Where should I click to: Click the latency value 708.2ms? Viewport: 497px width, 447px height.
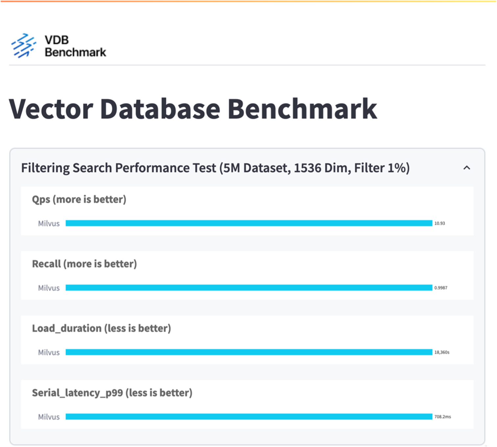pyautogui.click(x=442, y=417)
